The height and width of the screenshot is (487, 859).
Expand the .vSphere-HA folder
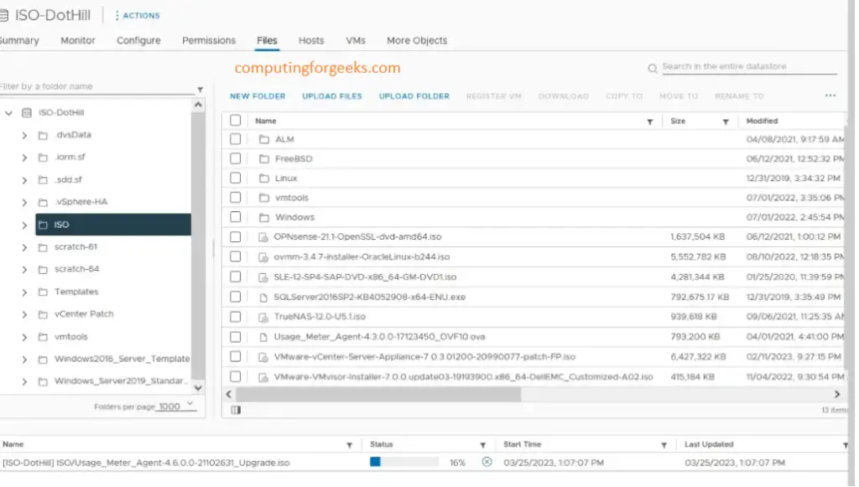point(24,203)
